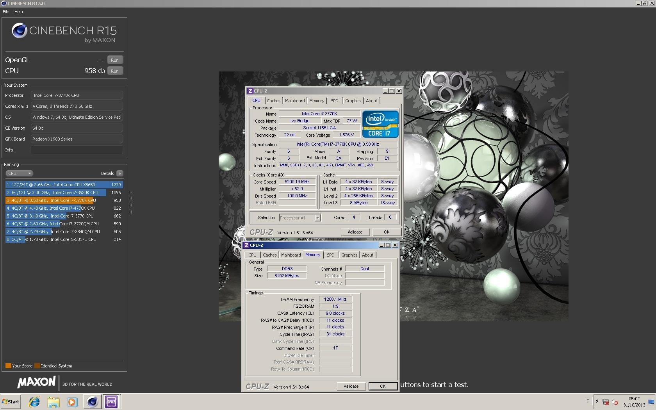656x410 pixels.
Task: Show hidden system tray icons arrow
Action: [597, 401]
